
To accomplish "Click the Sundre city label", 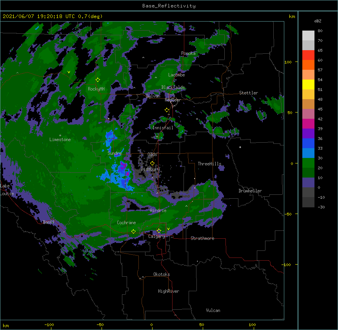I will click(x=114, y=153).
